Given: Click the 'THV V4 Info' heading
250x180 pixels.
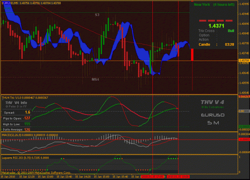Looking at the screenshot, I should coord(16,103).
